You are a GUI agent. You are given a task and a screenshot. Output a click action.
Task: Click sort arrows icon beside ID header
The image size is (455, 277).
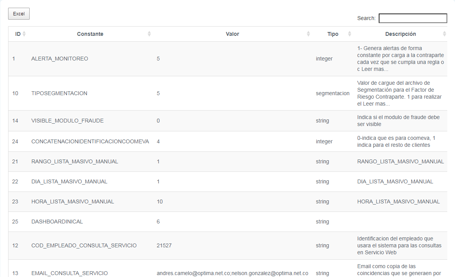(24, 34)
